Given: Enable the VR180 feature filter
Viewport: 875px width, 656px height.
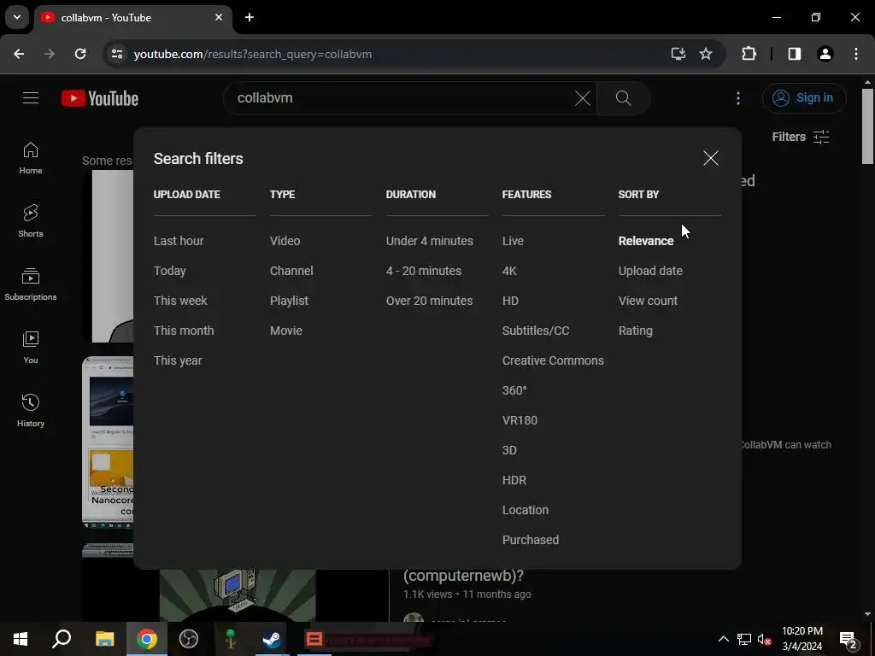Looking at the screenshot, I should (520, 420).
